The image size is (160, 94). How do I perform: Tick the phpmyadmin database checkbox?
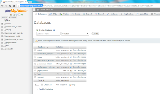click(35, 70)
